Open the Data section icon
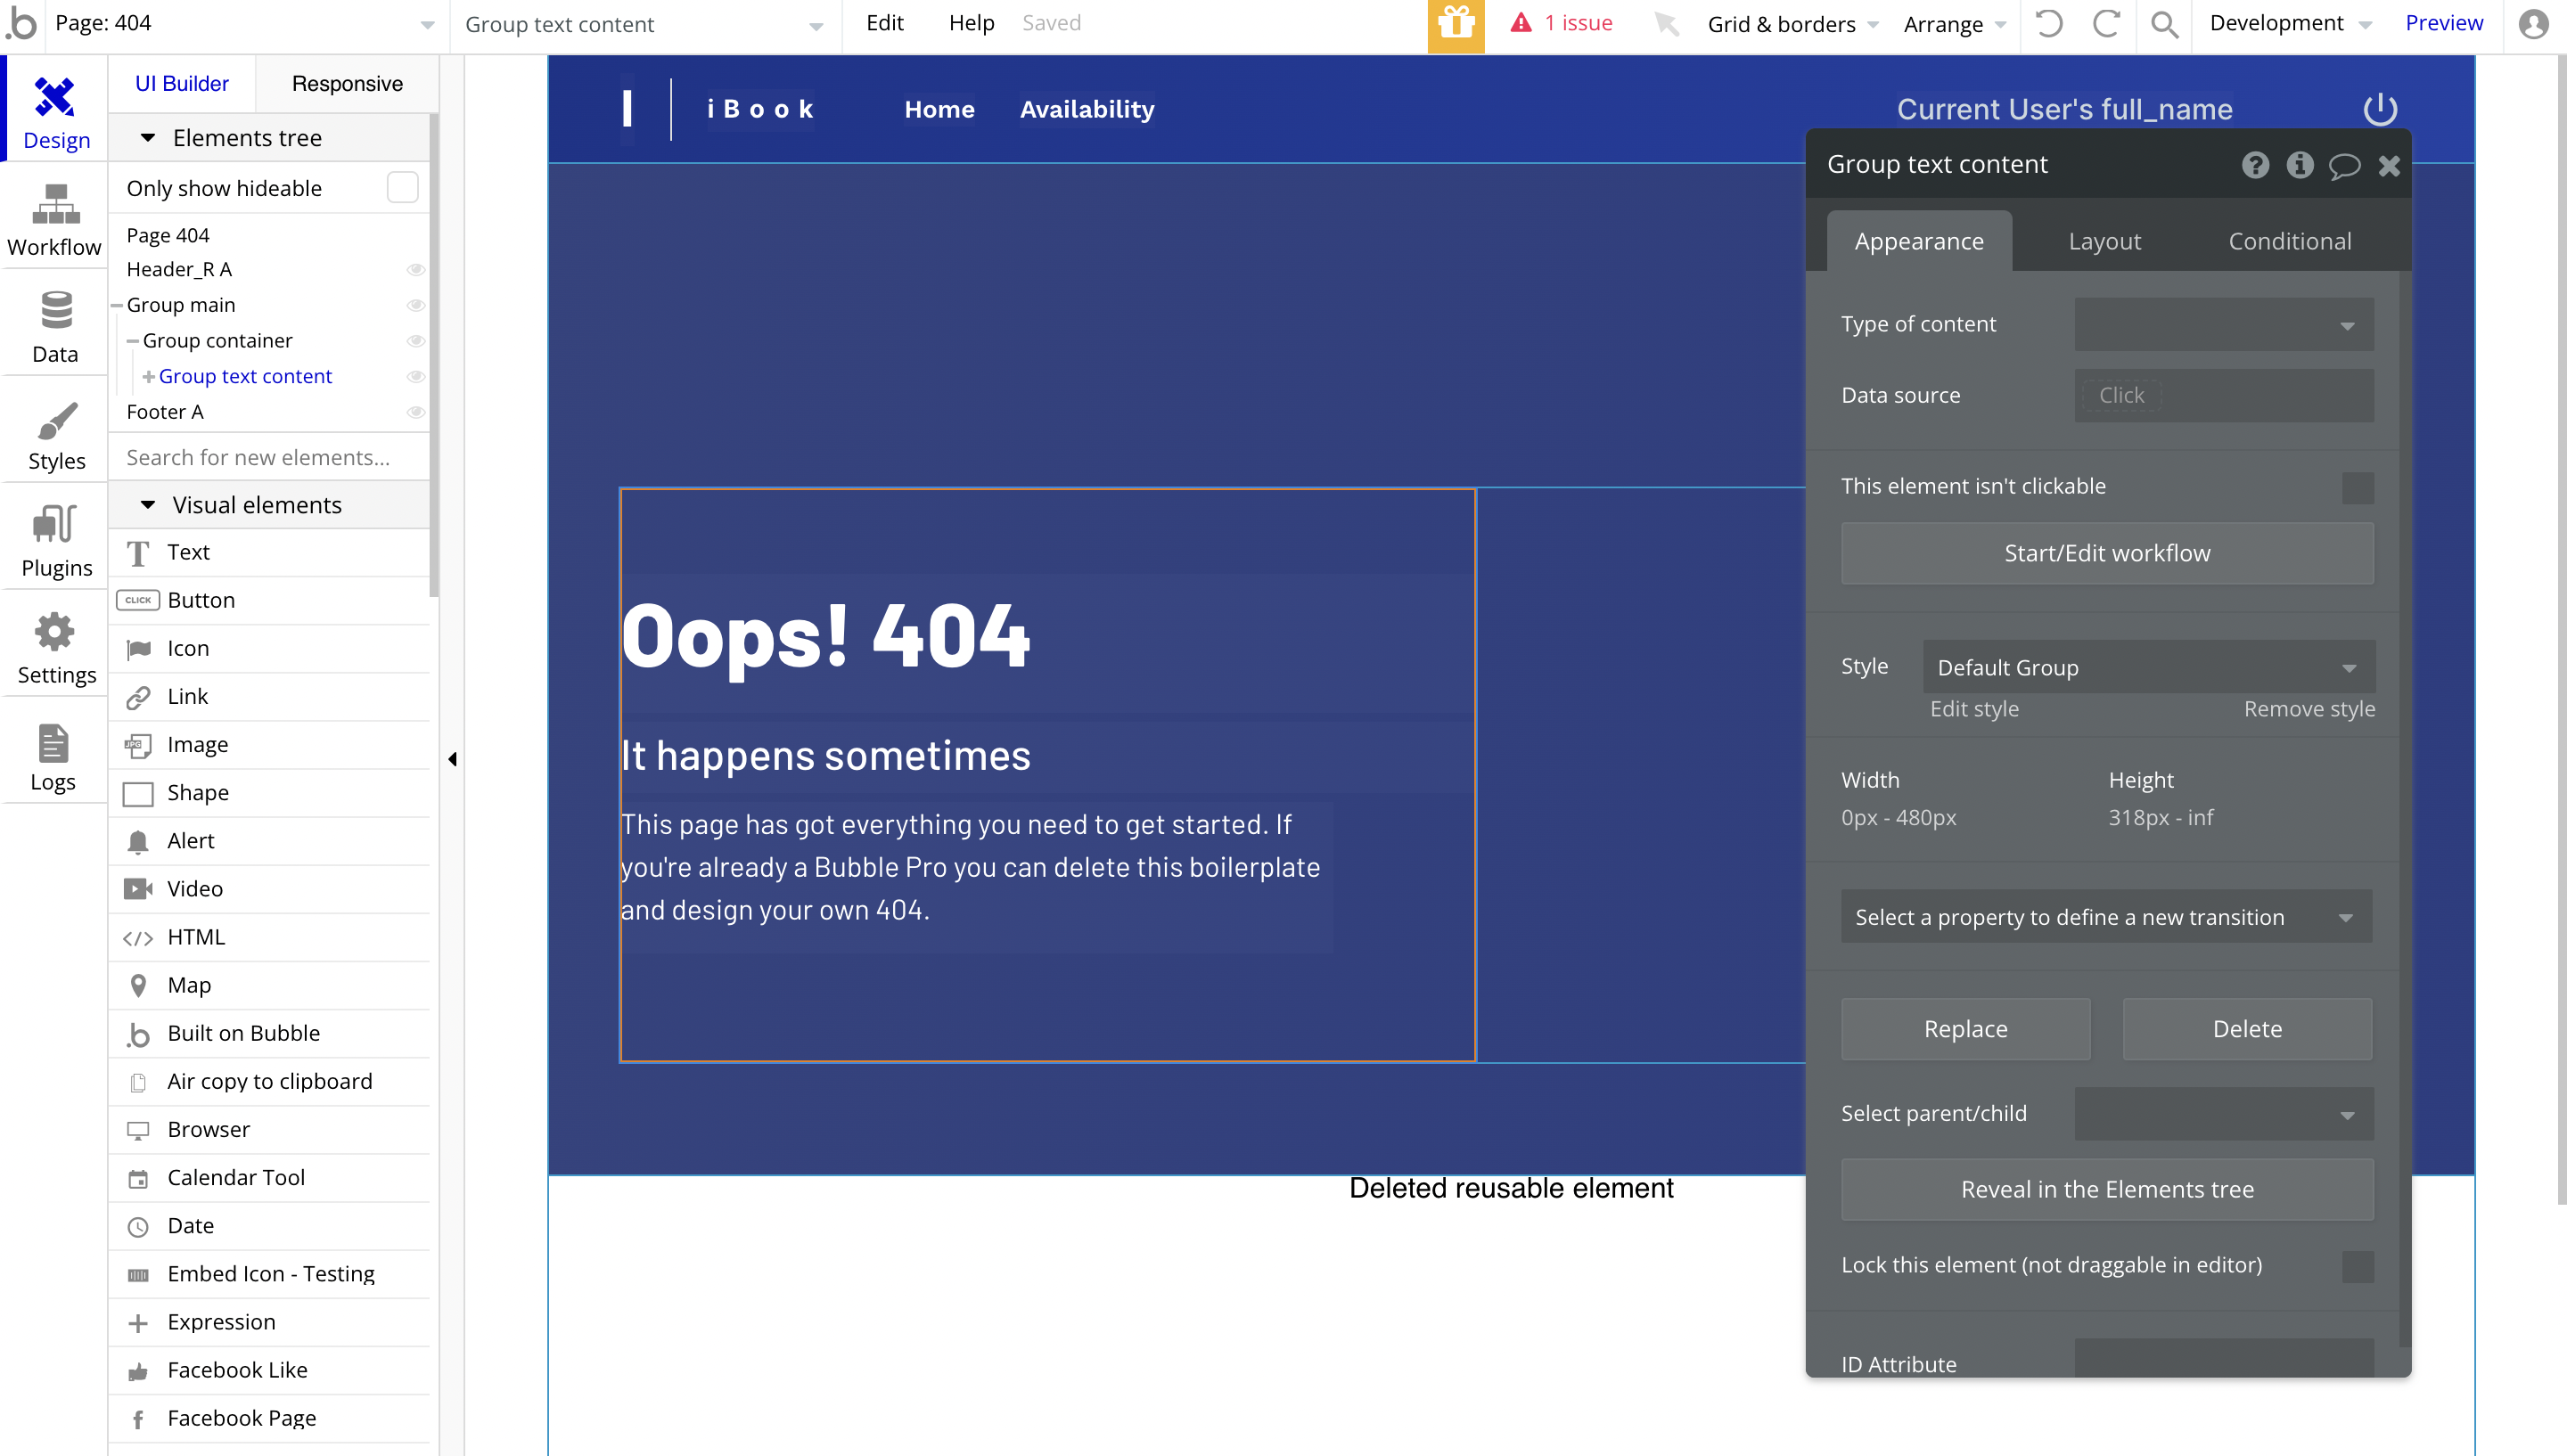The image size is (2567, 1456). pos(55,311)
